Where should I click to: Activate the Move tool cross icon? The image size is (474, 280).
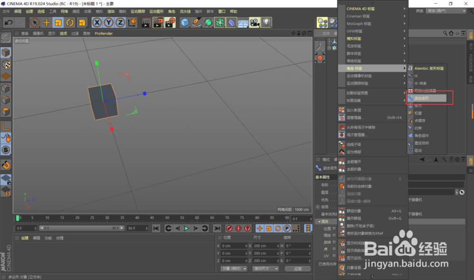46,22
